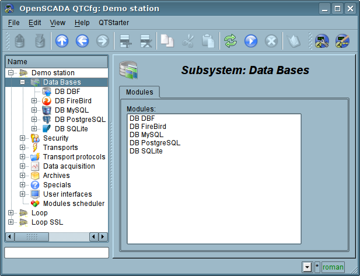Open the manual book icon
This screenshot has height=276, width=360.
coord(293,41)
